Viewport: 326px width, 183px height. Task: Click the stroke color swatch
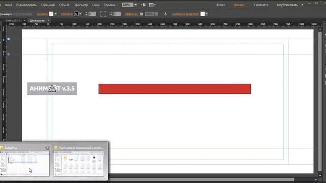click(x=76, y=14)
